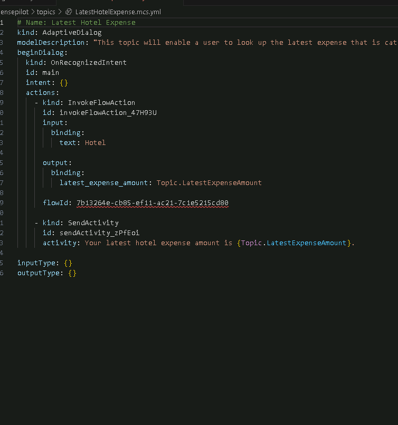Click the AdaptiveDialog kind value

tap(72, 33)
